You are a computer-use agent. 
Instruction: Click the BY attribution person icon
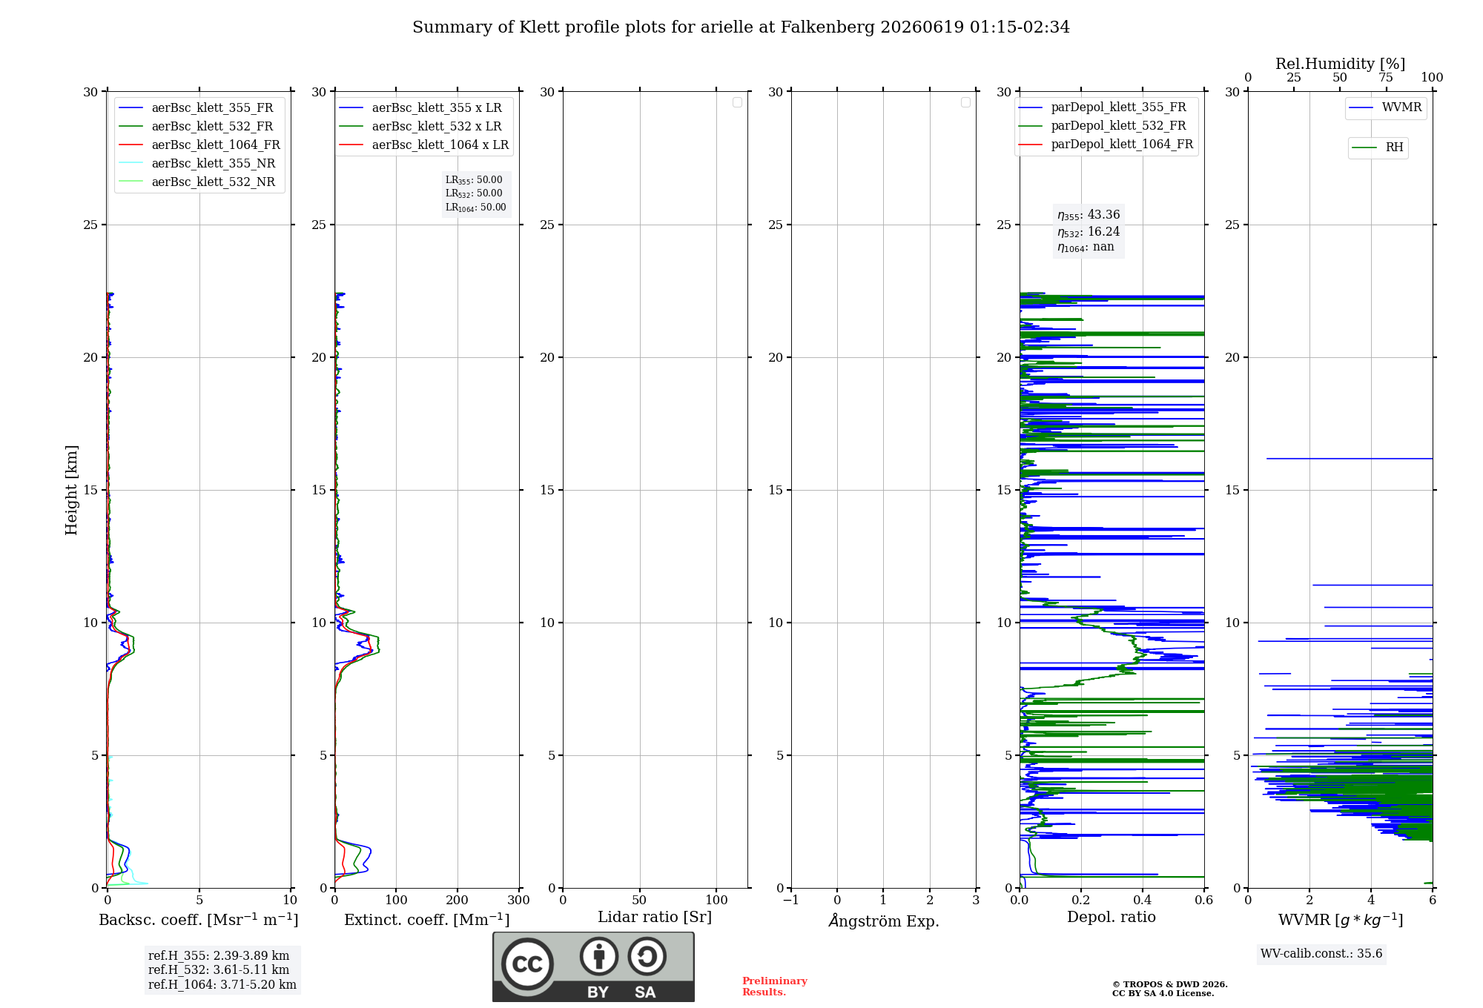598,956
